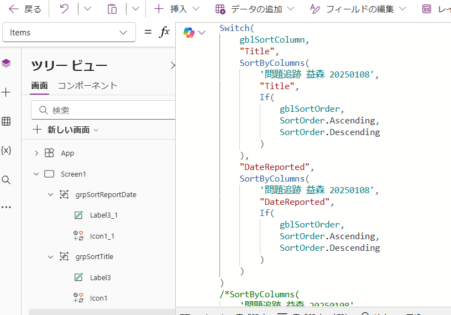This screenshot has height=315, width=451.
Task: Click the layout icon at toolbar right
Action: point(427,9)
